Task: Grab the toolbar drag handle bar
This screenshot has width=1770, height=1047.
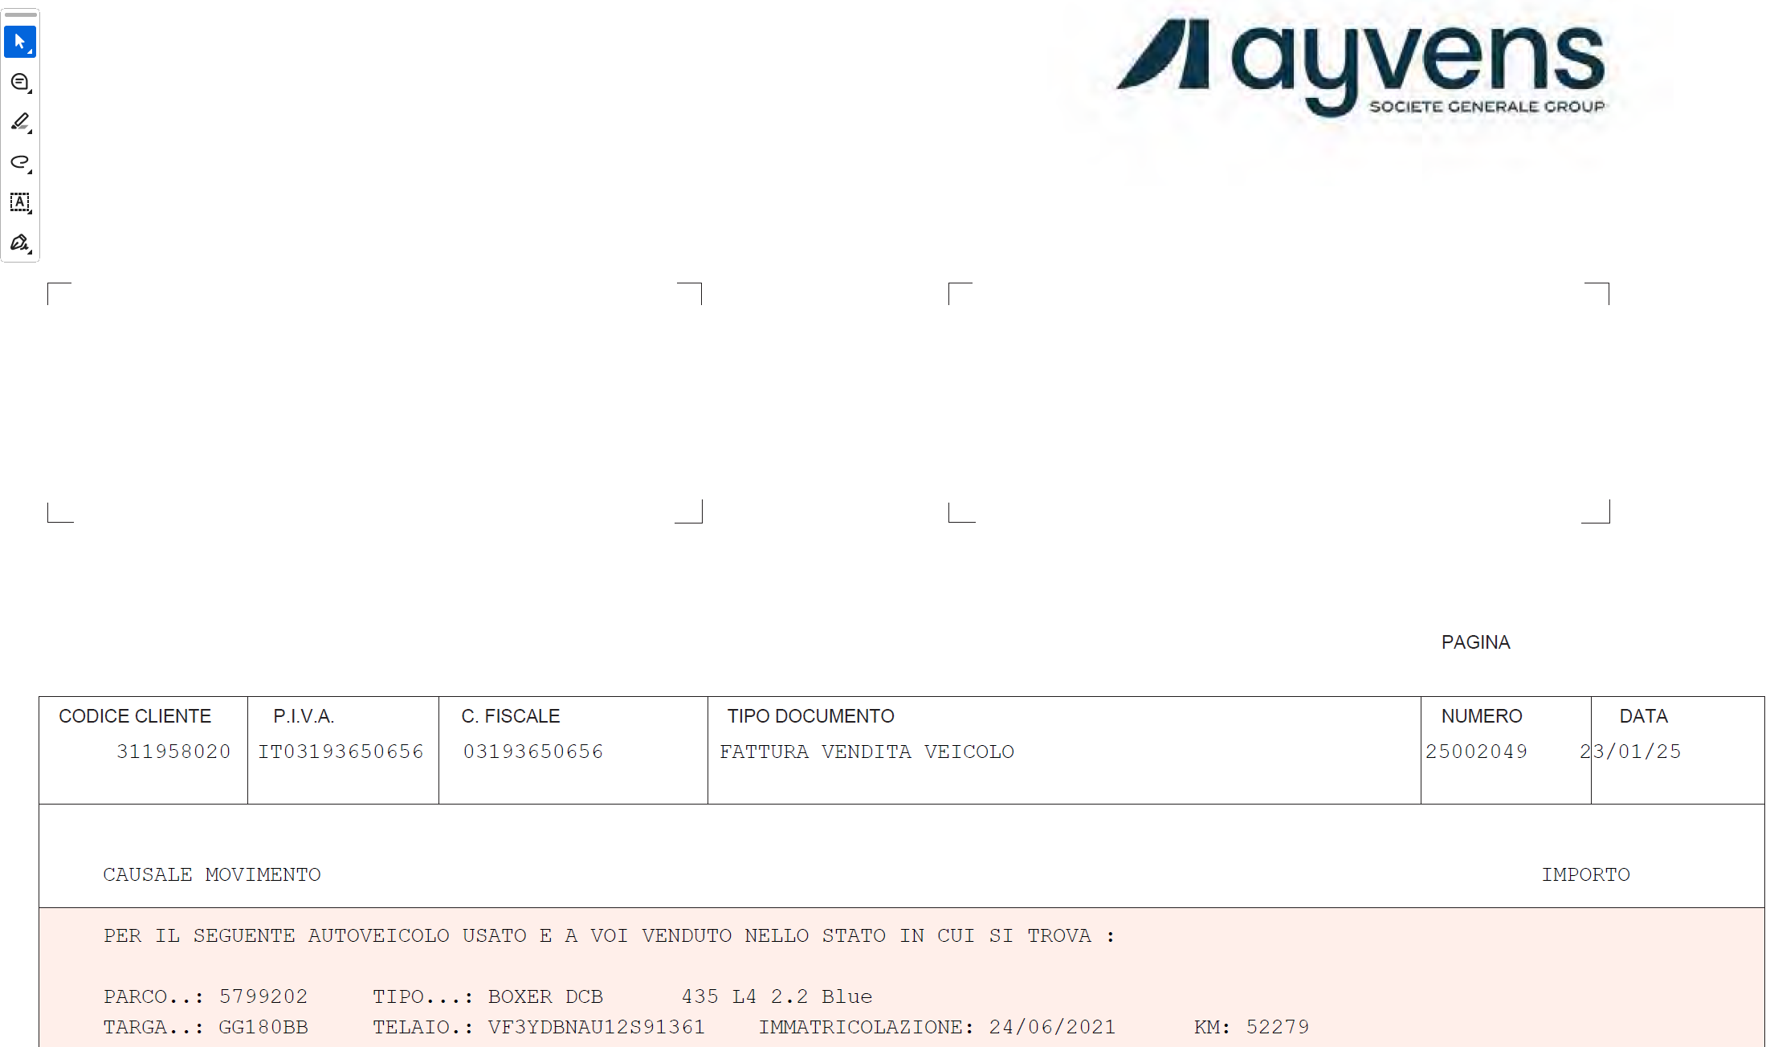Action: point(20,14)
